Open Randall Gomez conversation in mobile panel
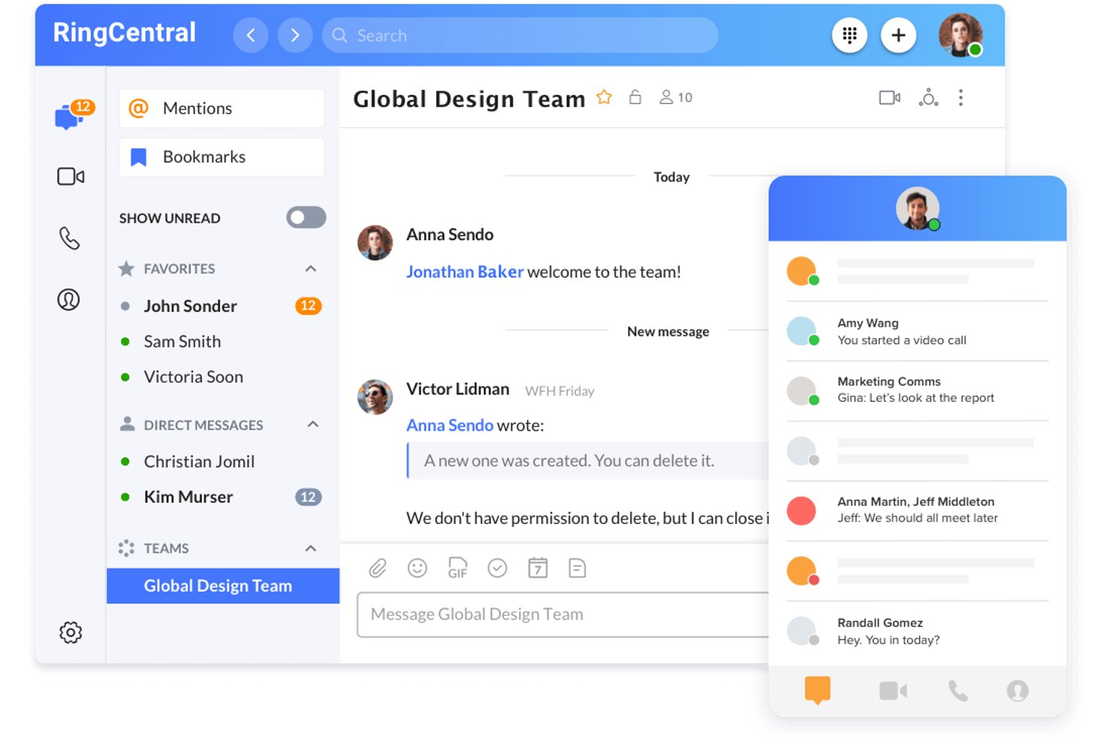 pos(918,631)
